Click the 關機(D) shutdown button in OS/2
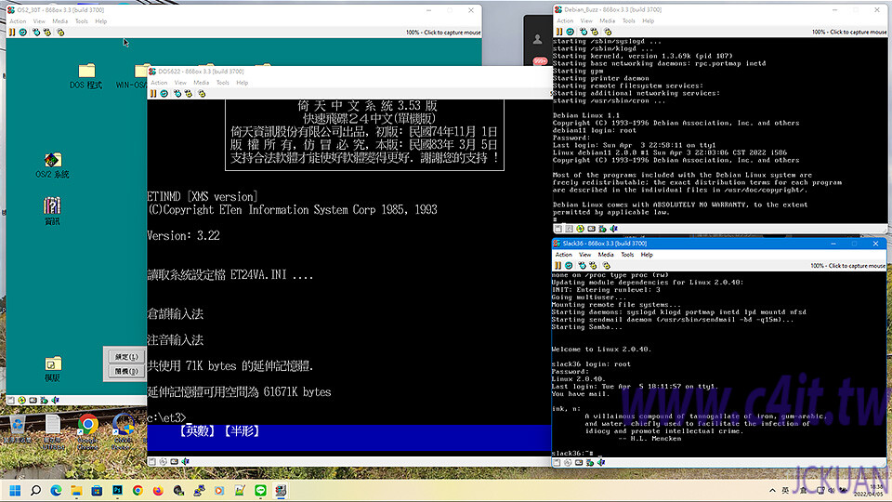 coord(126,372)
